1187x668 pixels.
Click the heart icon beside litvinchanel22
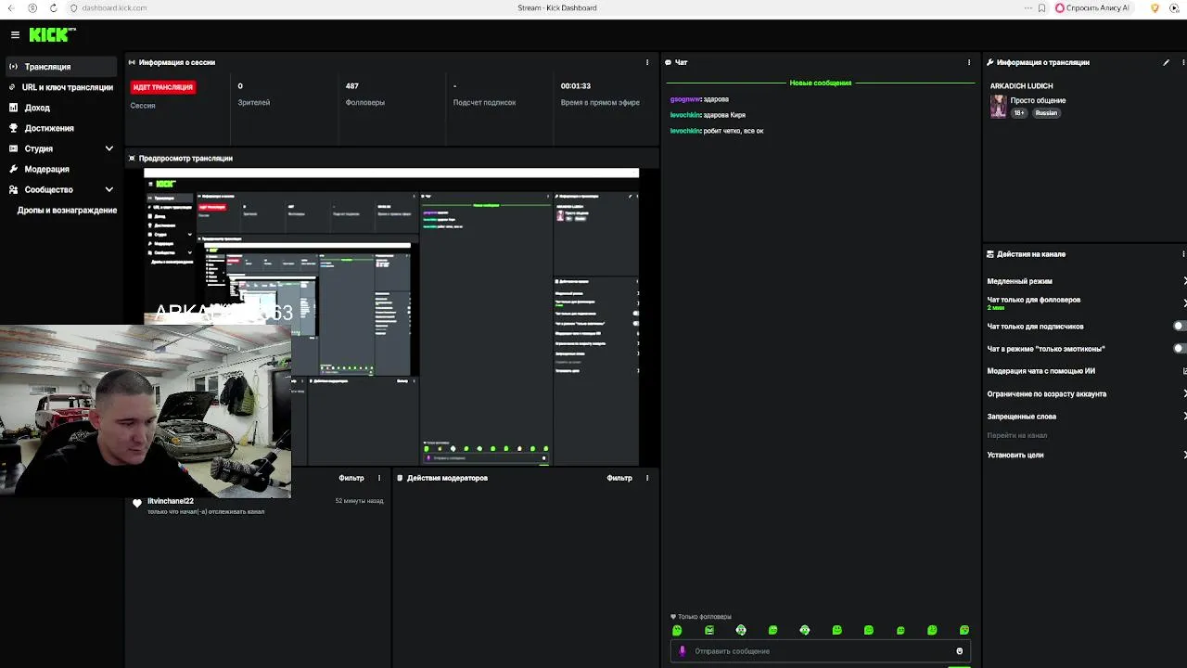click(137, 503)
